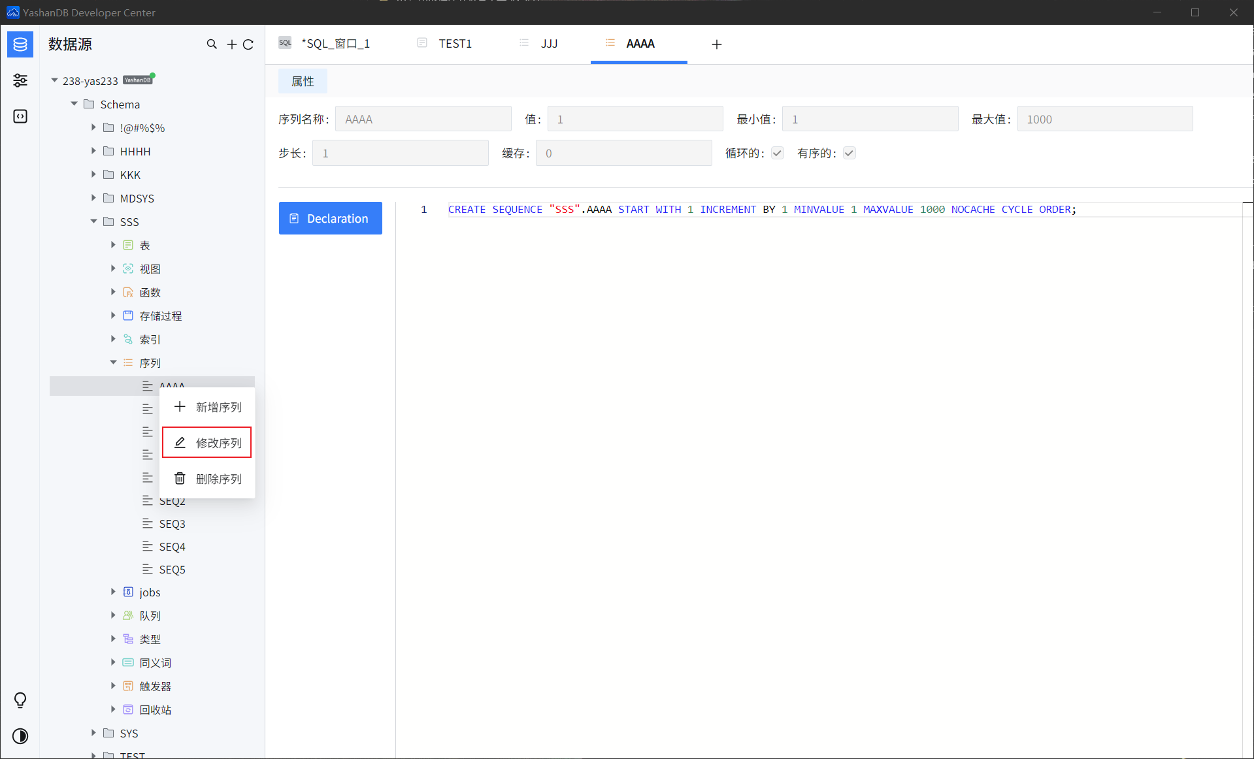The height and width of the screenshot is (759, 1254).
Task: Click the search icon in 数据源 panel
Action: [212, 44]
